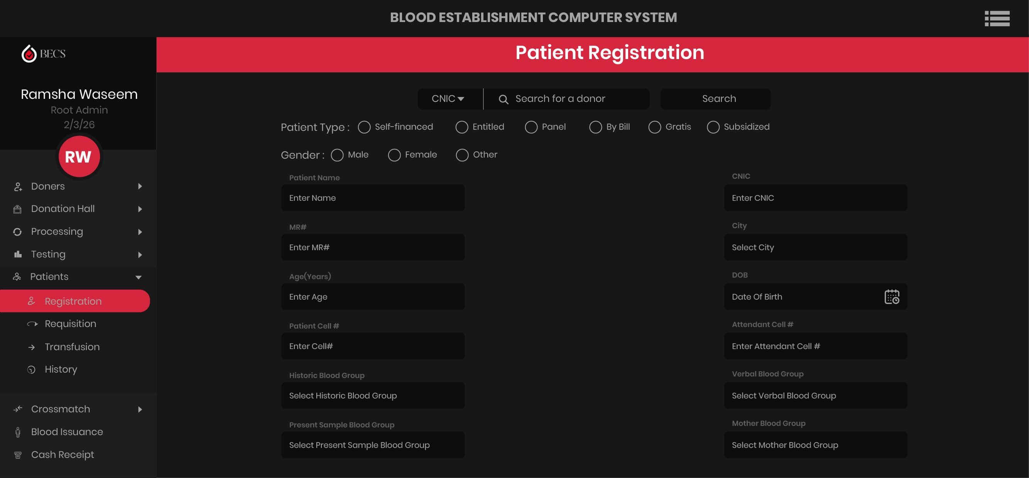Click the hamburger list icon top right
The height and width of the screenshot is (478, 1029).
pyautogui.click(x=997, y=19)
